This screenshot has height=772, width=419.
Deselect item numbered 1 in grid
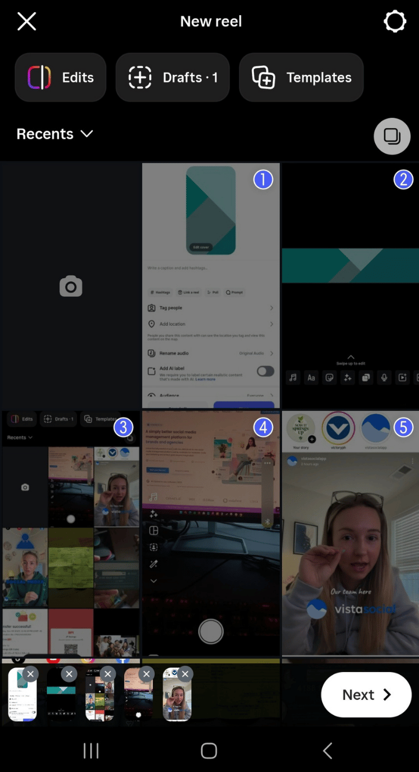click(x=263, y=180)
